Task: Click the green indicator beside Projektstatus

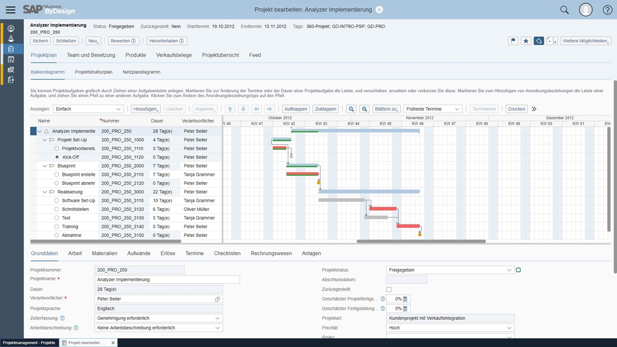Action: point(518,270)
